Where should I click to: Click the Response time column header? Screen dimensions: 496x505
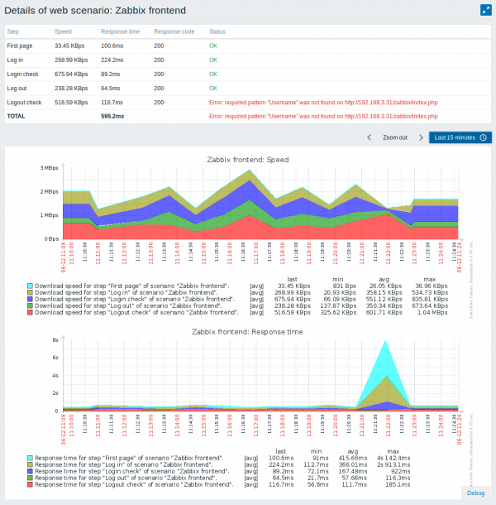coord(119,31)
